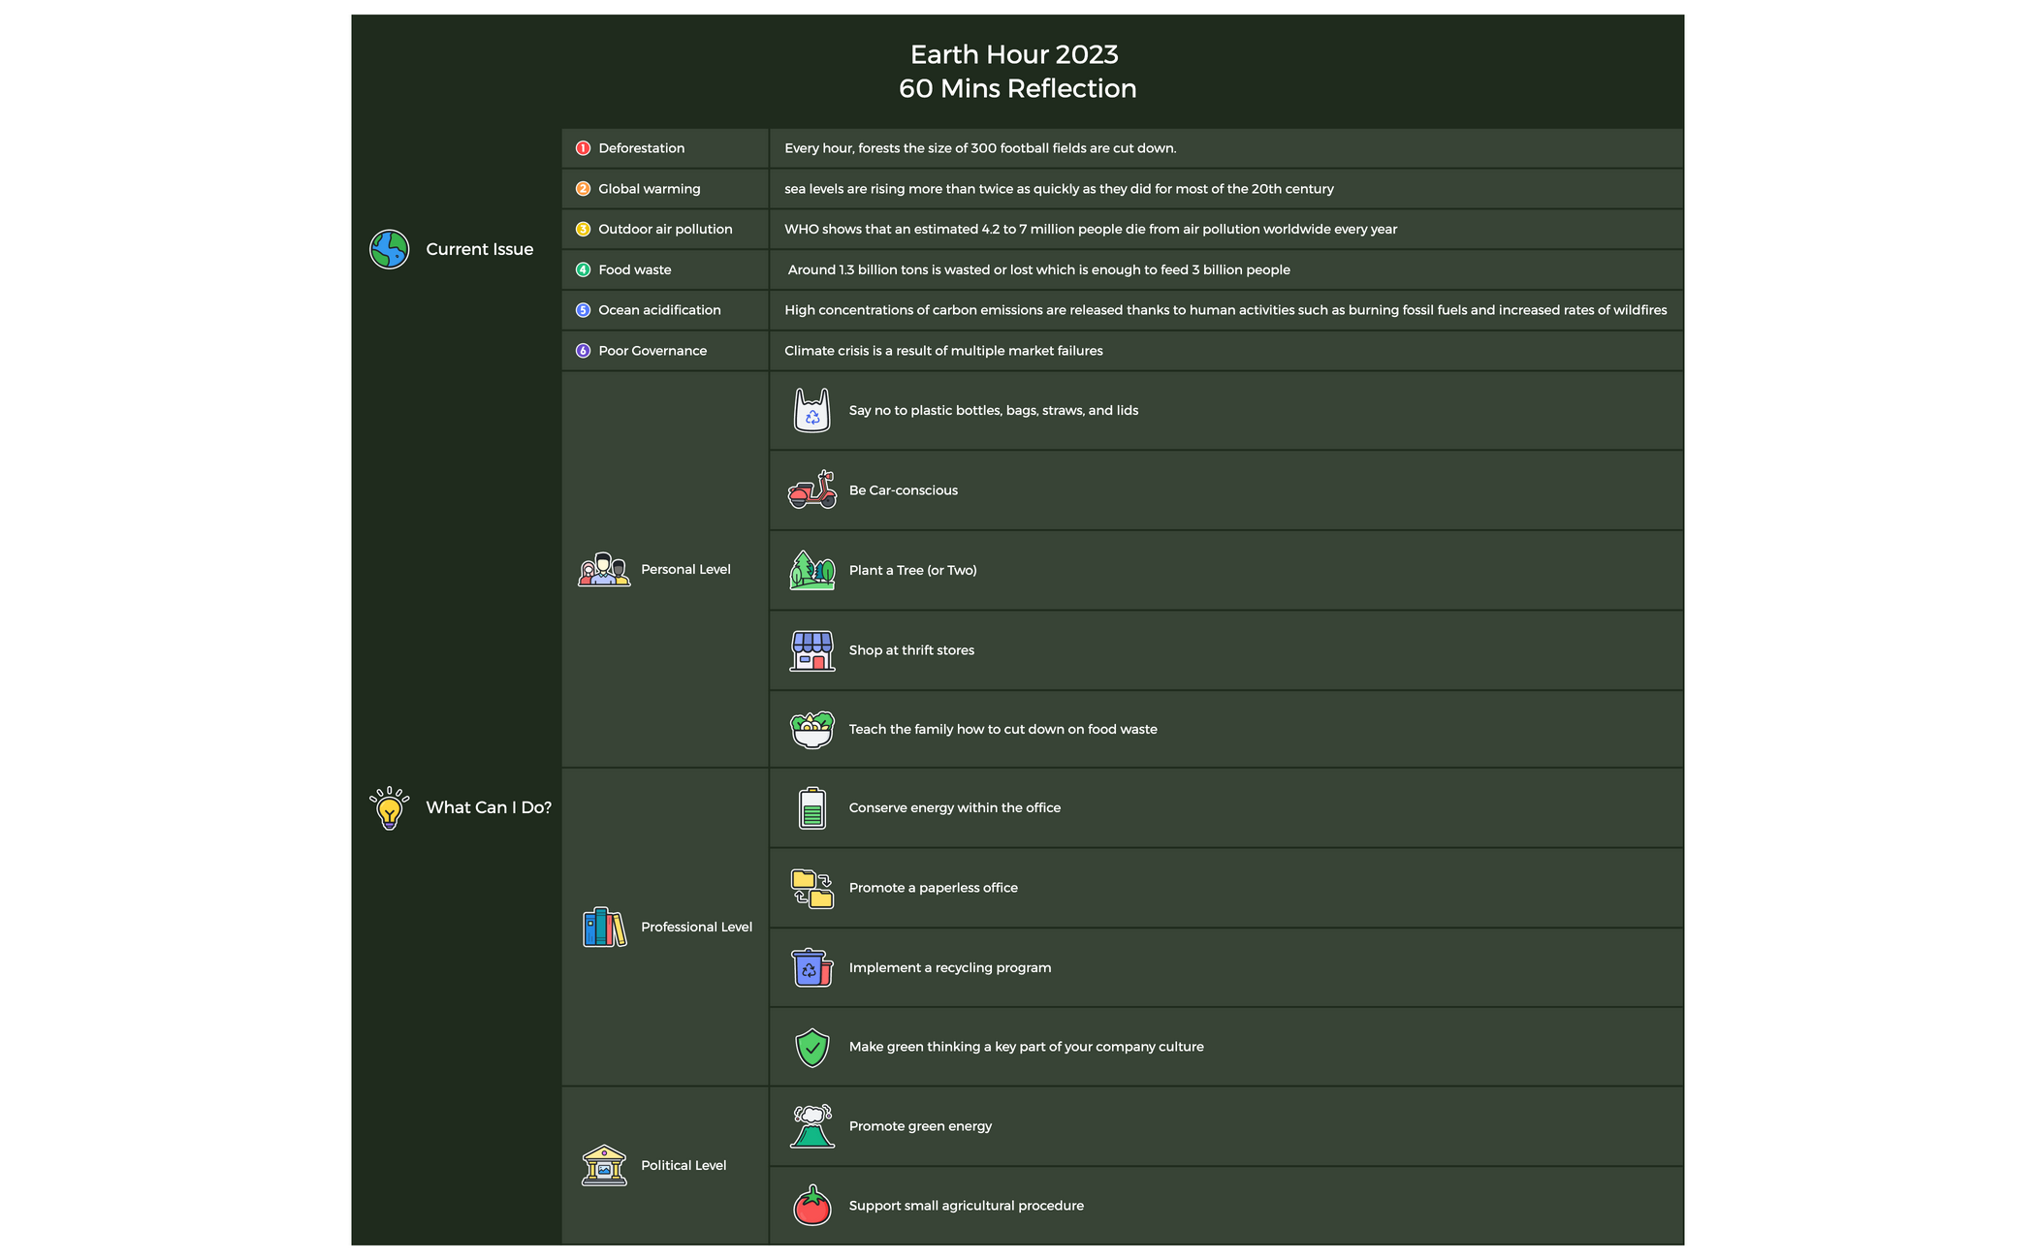
Task: Click the Poor Governance label
Action: (652, 351)
